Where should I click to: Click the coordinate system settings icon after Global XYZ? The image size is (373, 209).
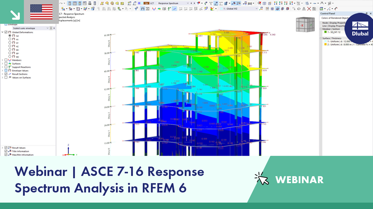pyautogui.click(x=261, y=9)
